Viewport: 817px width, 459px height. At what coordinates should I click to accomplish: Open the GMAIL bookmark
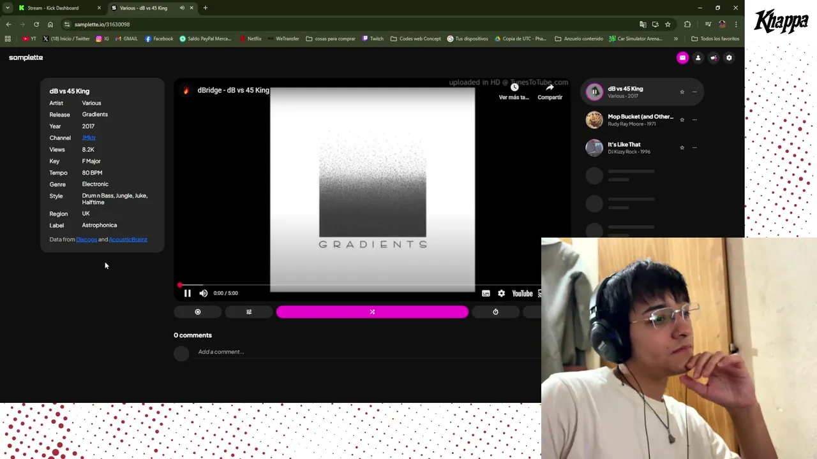tap(126, 39)
